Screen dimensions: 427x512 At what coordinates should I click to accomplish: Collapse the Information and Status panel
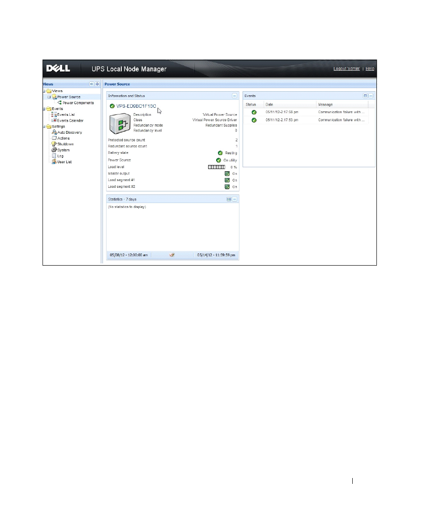click(235, 96)
